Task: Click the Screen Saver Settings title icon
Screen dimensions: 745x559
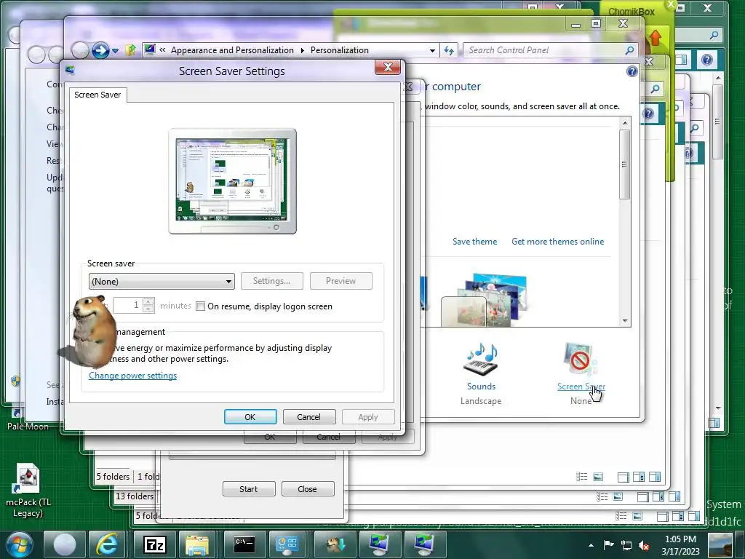Action: click(x=71, y=71)
